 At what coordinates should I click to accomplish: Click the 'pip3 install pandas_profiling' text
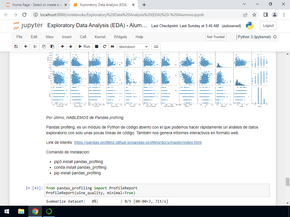point(78,162)
